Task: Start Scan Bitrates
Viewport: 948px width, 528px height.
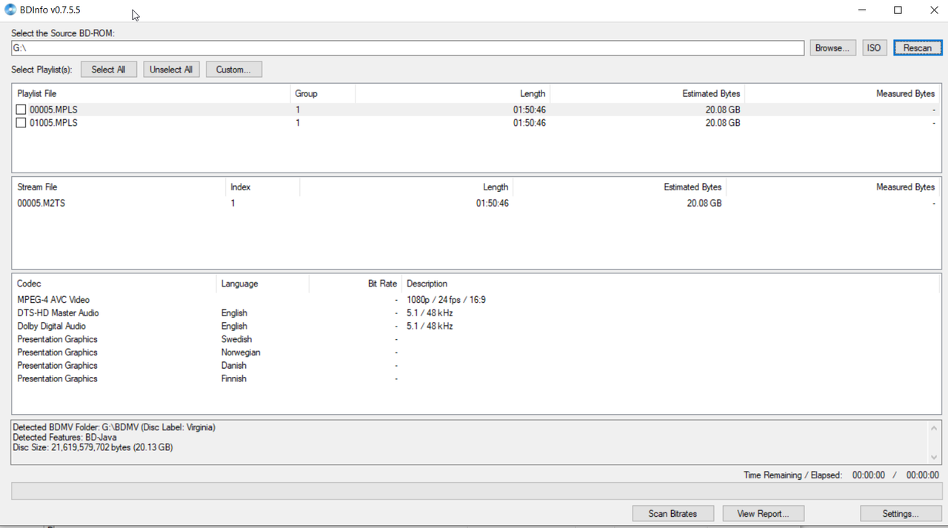Action: coord(674,513)
